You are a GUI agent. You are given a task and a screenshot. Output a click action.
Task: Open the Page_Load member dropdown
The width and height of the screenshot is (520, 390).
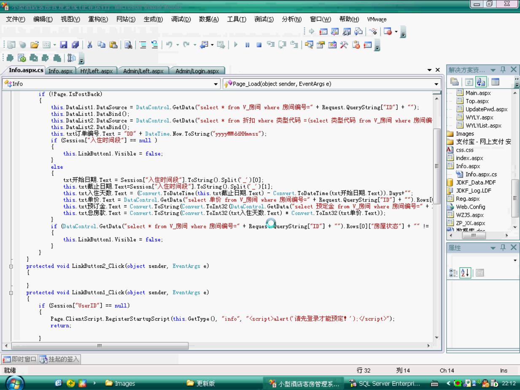click(x=436, y=84)
